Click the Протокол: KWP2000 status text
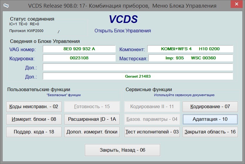This screenshot has height=164, width=245. (26, 31)
